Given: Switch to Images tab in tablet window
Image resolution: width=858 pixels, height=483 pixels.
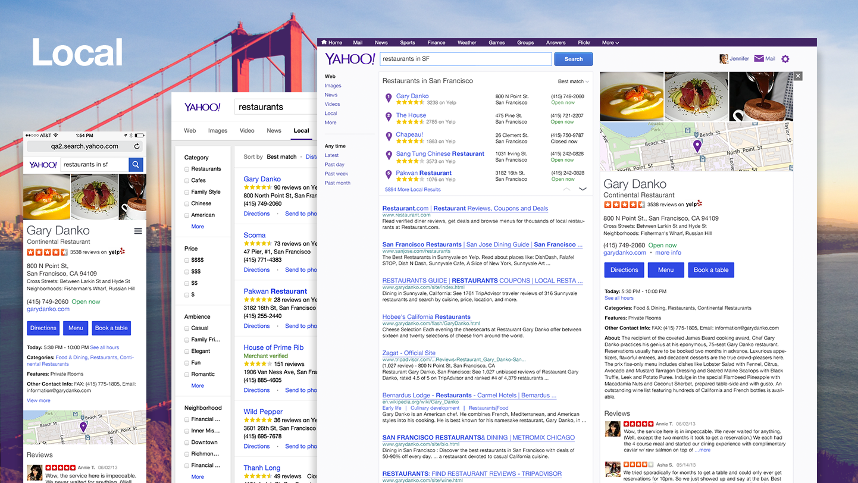Looking at the screenshot, I should coord(218,131).
